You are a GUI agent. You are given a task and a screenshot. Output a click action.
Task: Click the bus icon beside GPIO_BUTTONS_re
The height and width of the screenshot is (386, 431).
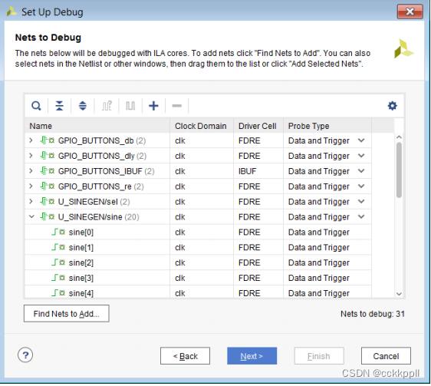[x=48, y=186]
